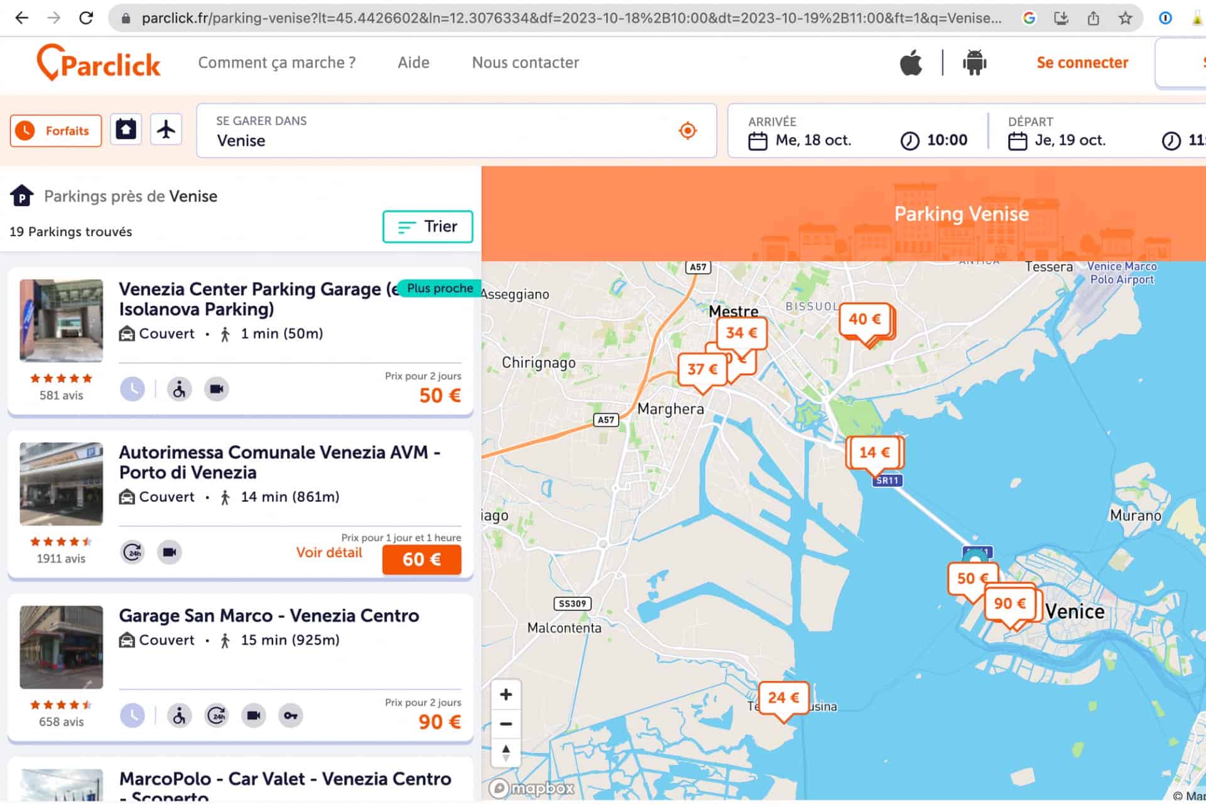This screenshot has height=807, width=1206.
Task: Open Comment ça marche ? page
Action: pos(277,63)
